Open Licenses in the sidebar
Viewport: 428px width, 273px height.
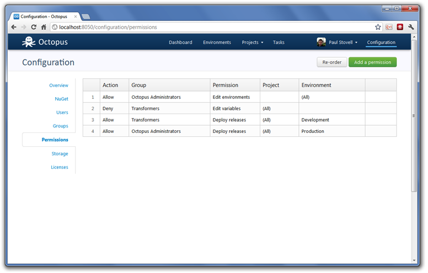tap(60, 167)
